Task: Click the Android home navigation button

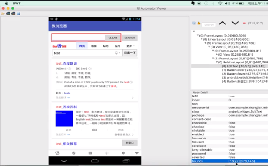Action: (x=95, y=160)
